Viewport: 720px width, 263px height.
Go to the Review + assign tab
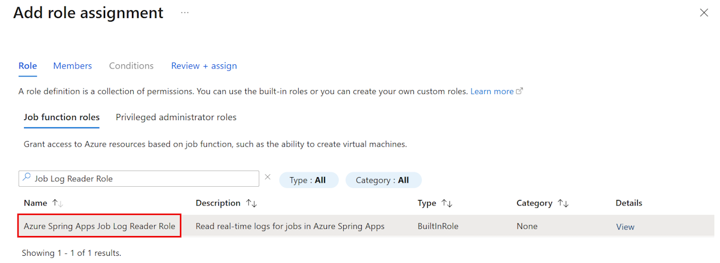pyautogui.click(x=204, y=65)
